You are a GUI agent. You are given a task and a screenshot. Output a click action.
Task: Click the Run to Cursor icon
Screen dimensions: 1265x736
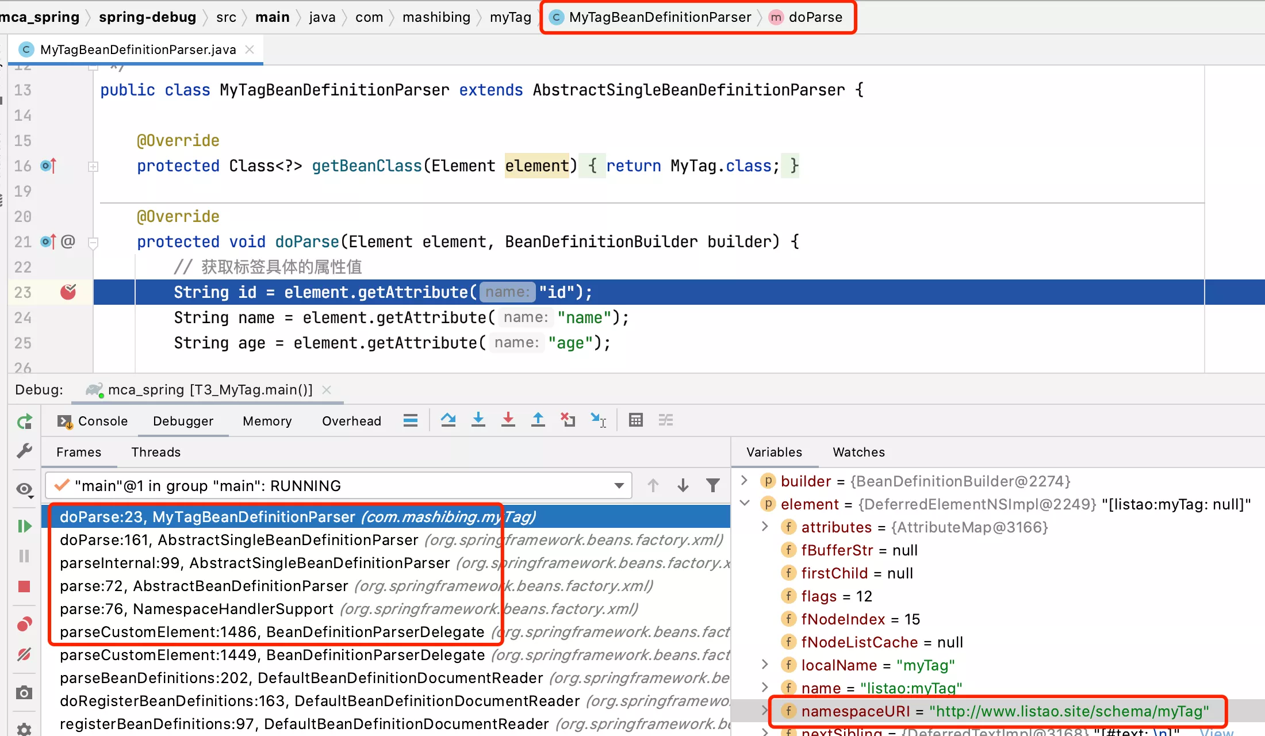click(598, 420)
